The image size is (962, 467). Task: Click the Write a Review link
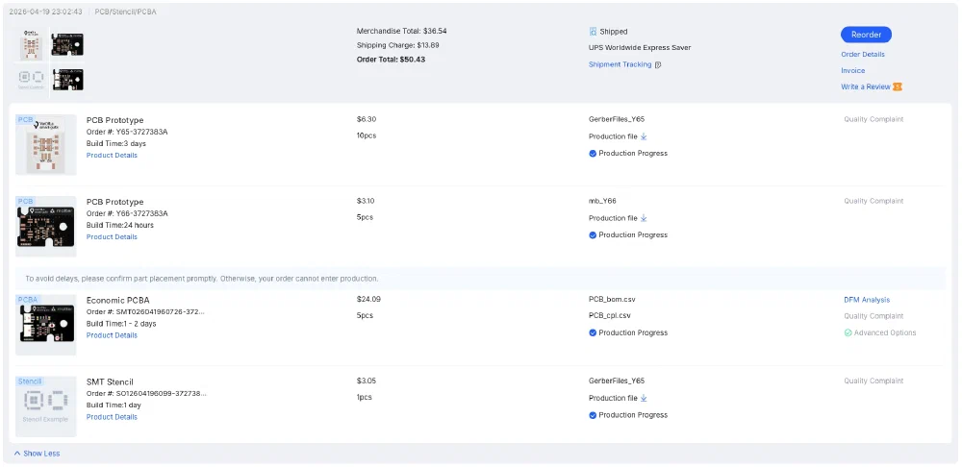coord(865,87)
